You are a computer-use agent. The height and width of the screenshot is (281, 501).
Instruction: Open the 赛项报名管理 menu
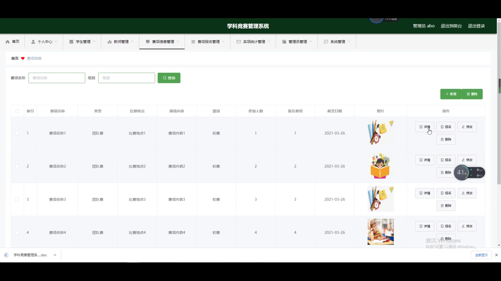click(x=208, y=42)
